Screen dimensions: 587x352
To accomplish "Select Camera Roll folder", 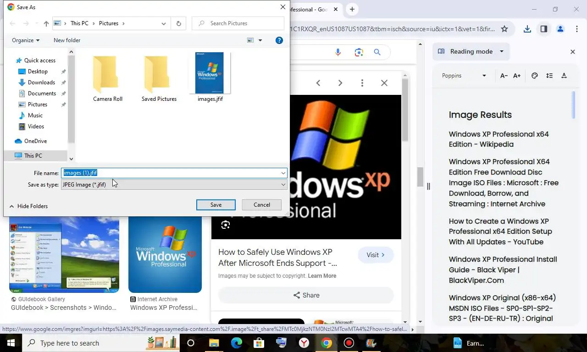I will (x=108, y=77).
